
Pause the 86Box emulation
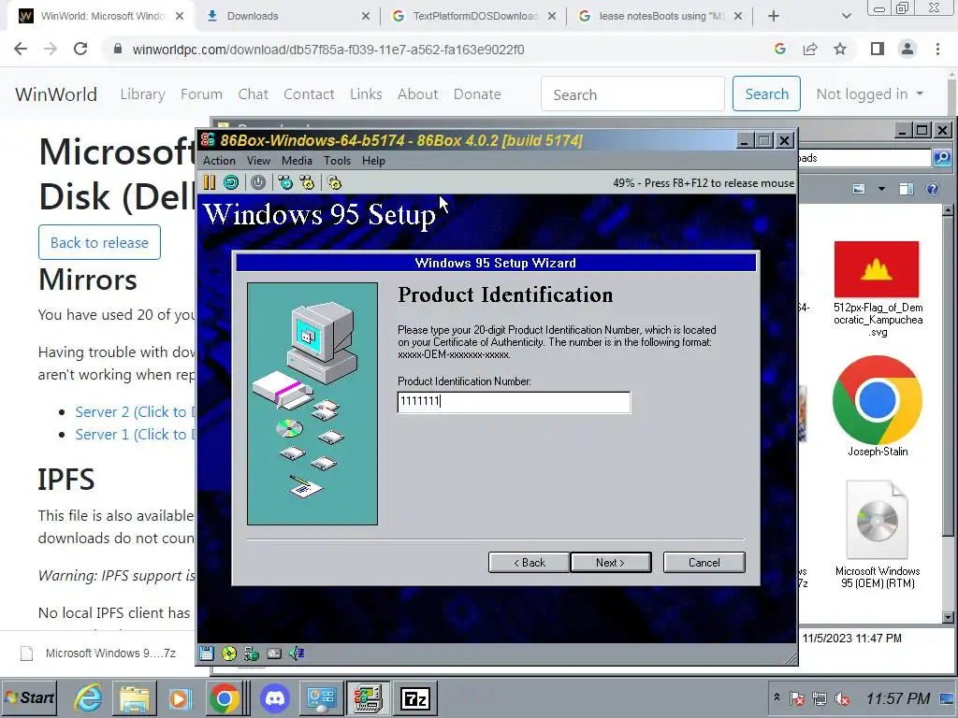tap(209, 182)
